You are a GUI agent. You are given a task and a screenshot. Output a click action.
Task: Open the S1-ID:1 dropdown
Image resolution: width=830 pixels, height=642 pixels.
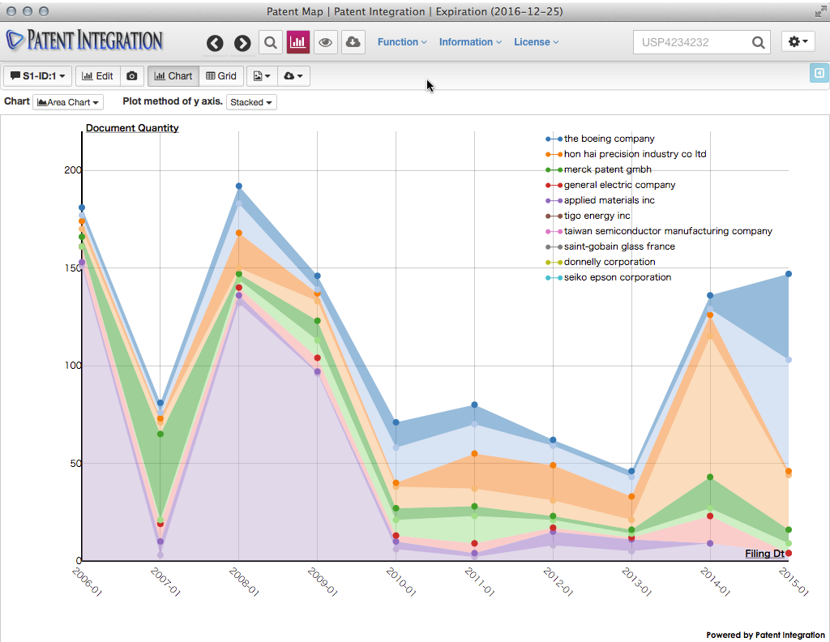37,76
